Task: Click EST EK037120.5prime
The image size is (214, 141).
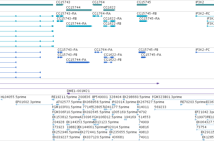Action: [97, 137]
